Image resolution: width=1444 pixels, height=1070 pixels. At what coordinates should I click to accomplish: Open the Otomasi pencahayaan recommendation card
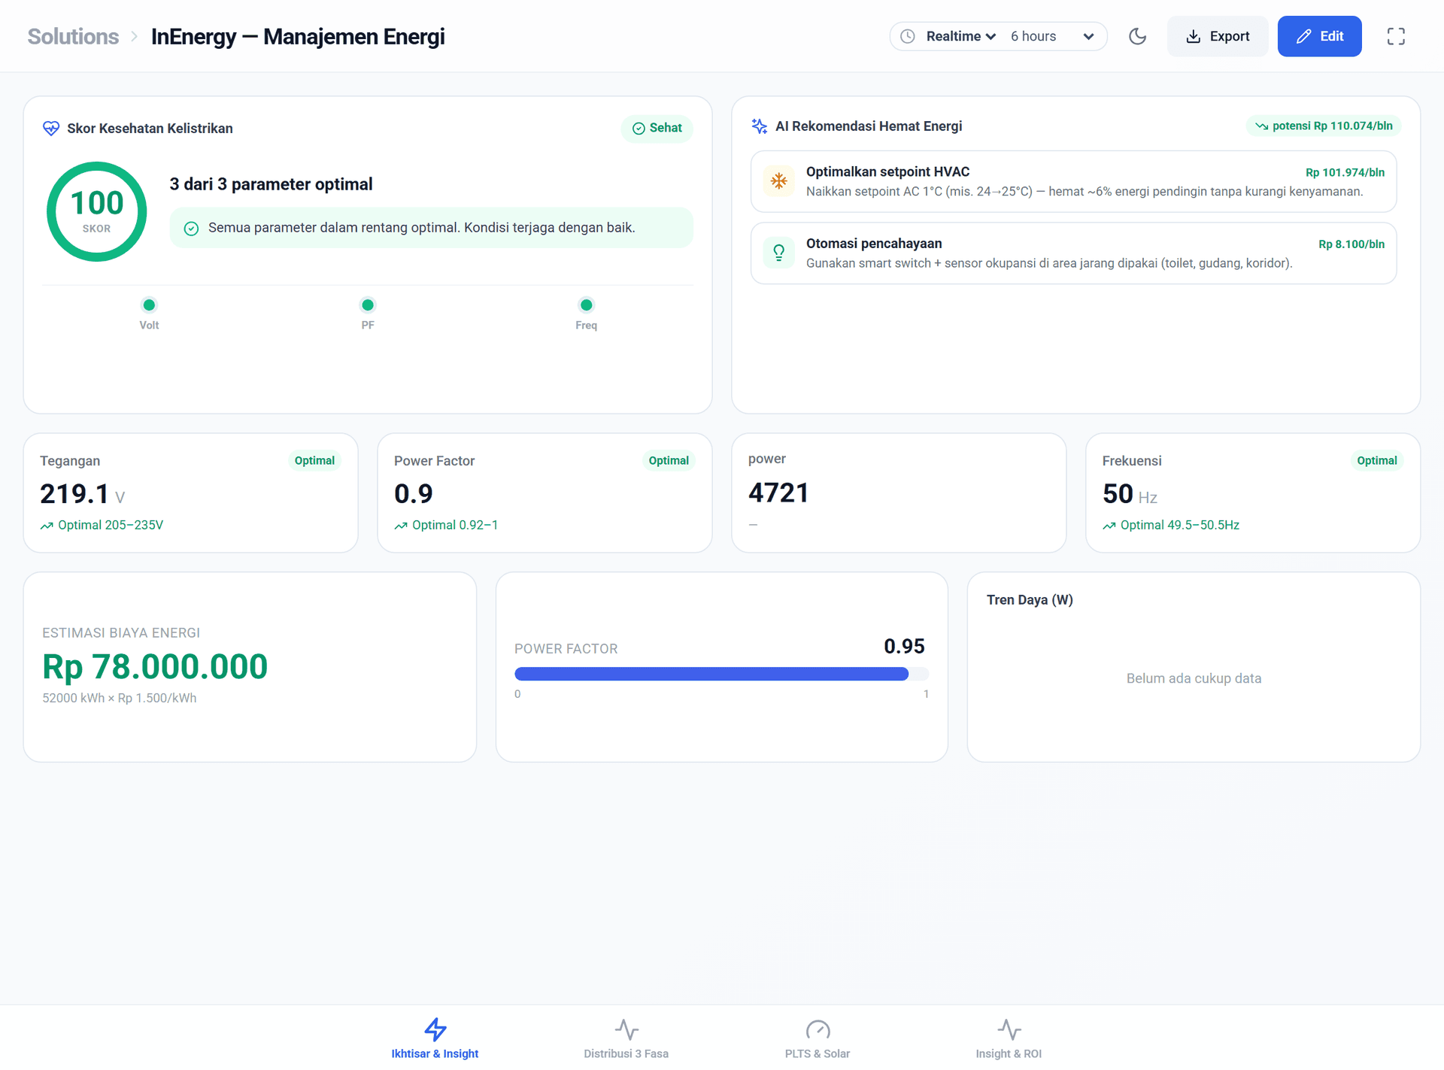1074,253
